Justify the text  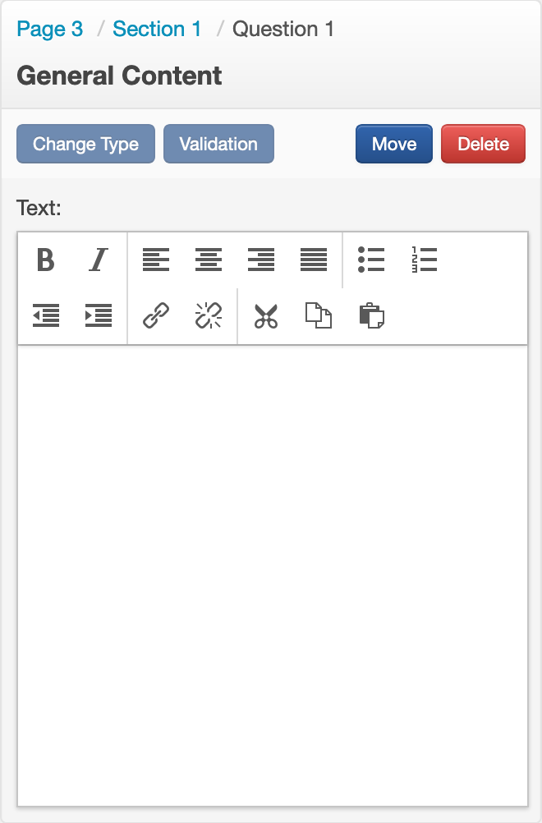(x=314, y=260)
